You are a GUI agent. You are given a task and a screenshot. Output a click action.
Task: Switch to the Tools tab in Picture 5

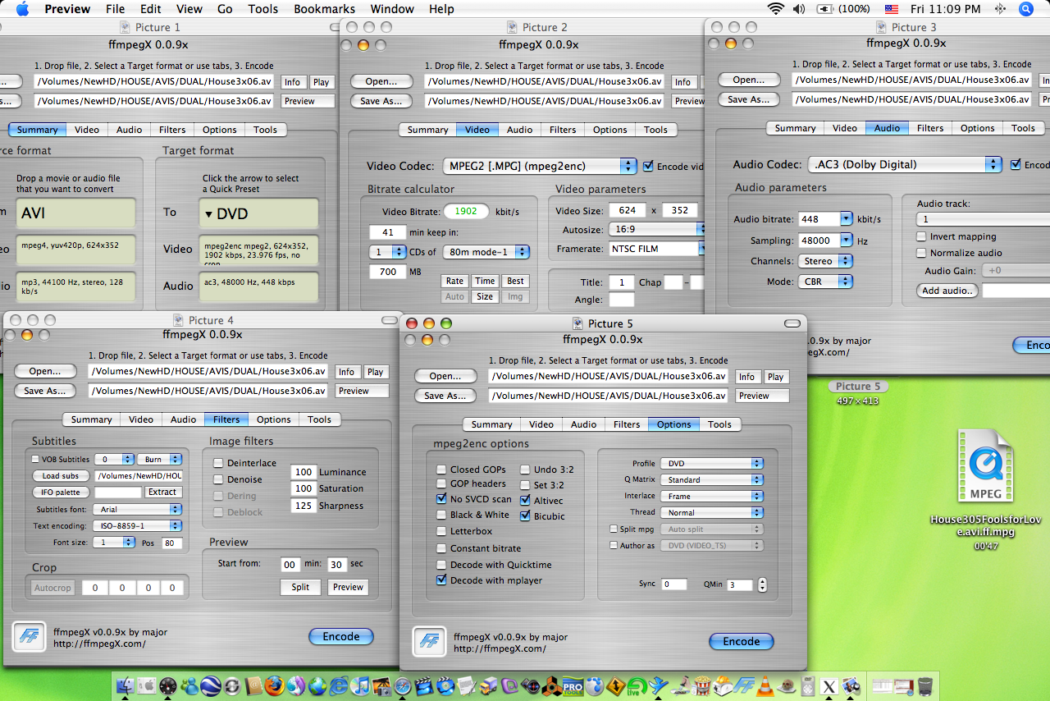pos(719,424)
